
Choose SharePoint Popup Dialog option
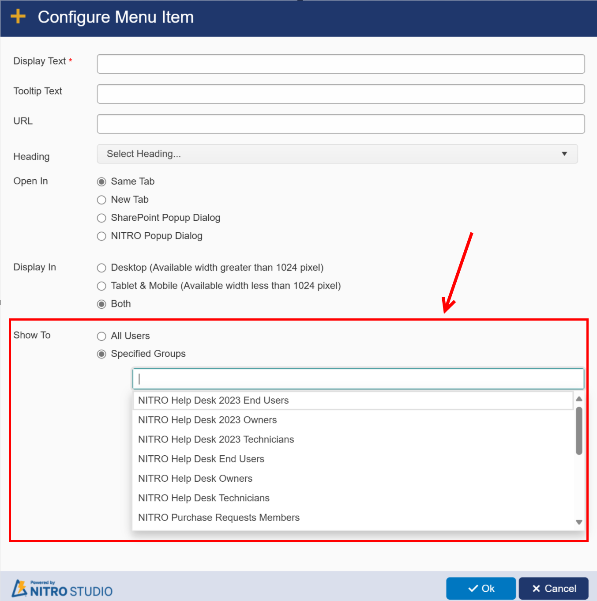tap(101, 218)
